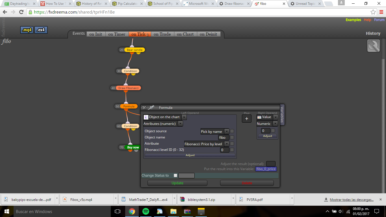Open File Explorer from the taskbar
Viewport: 386px width, 217px height.
[x=173, y=211]
